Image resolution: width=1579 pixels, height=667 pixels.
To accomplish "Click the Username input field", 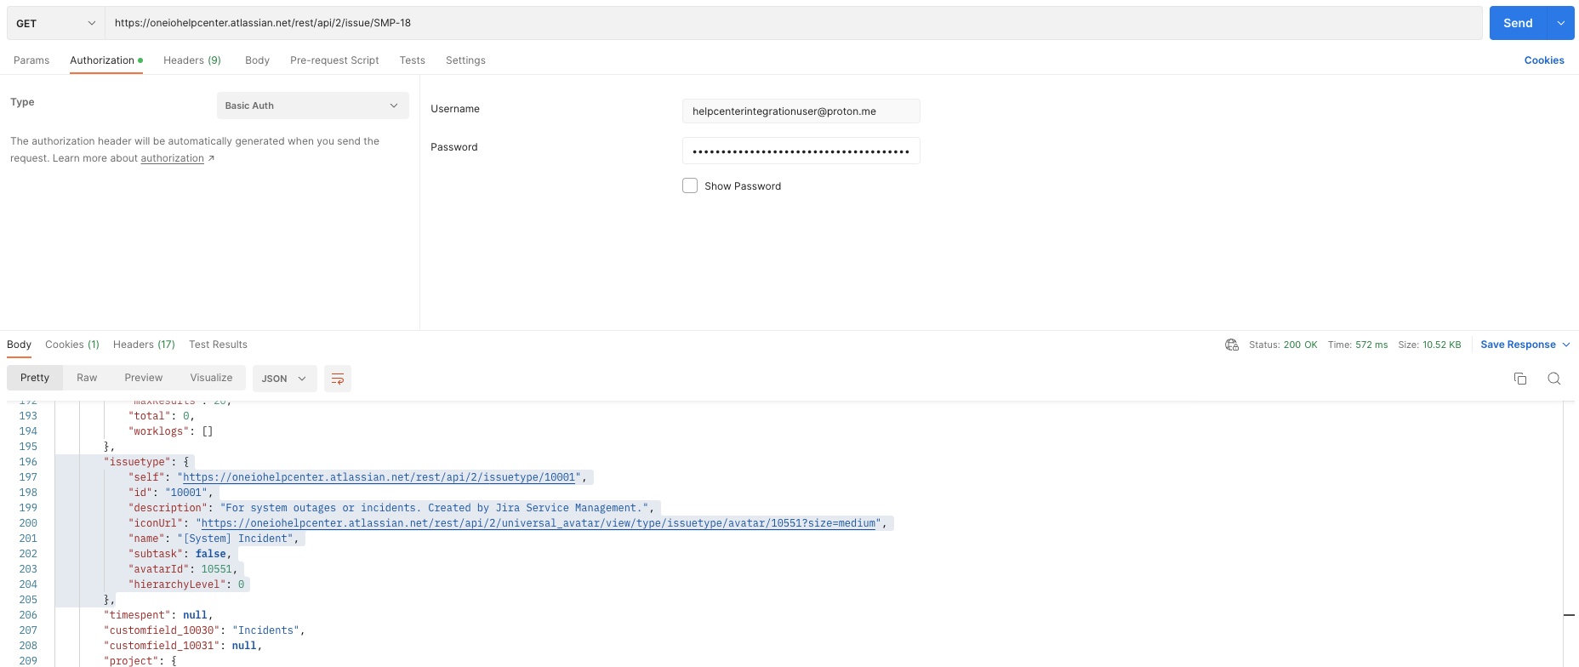I will click(801, 111).
